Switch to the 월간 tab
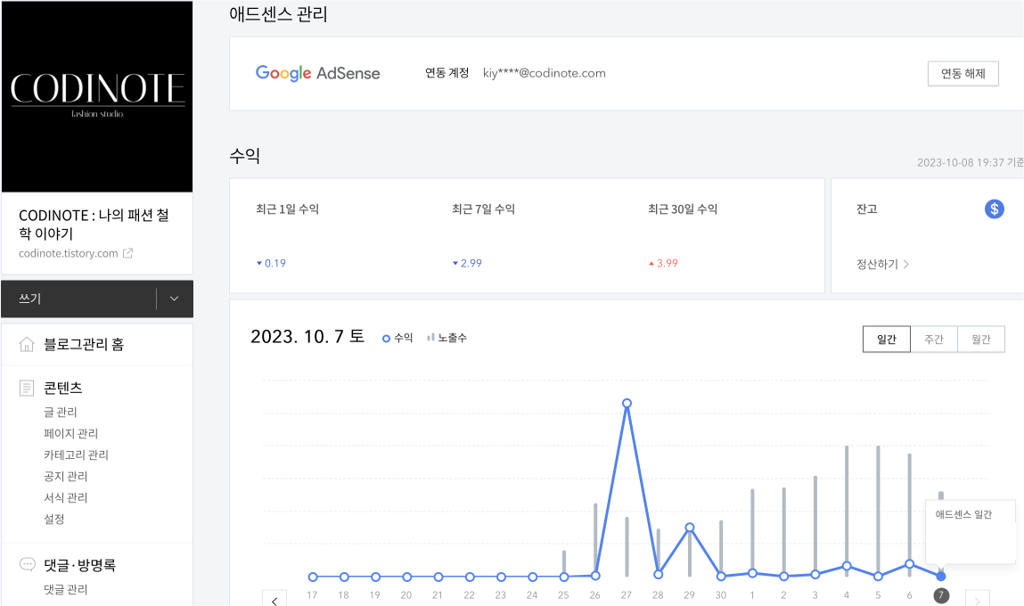The height and width of the screenshot is (606, 1024). [x=980, y=339]
